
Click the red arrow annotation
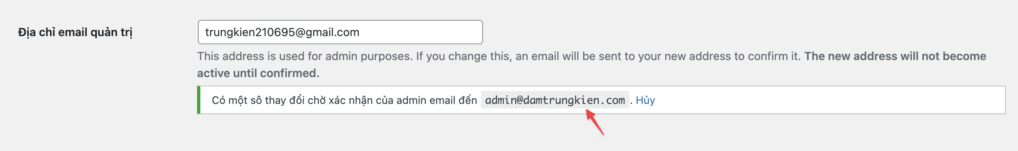(595, 123)
